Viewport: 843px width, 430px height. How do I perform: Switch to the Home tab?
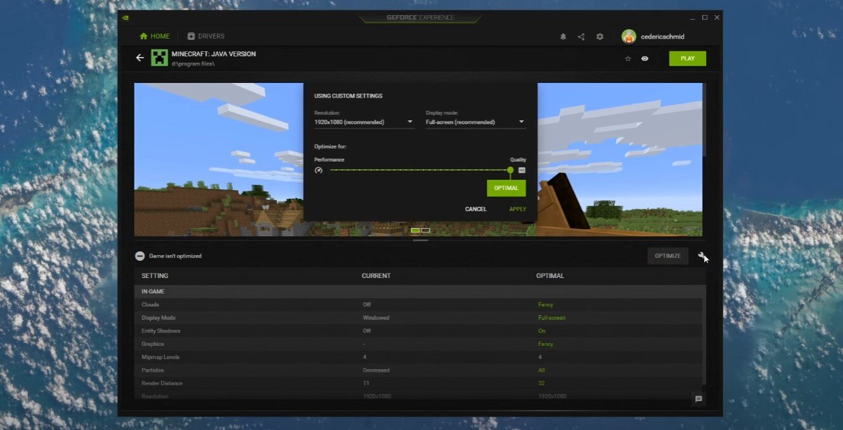[155, 37]
